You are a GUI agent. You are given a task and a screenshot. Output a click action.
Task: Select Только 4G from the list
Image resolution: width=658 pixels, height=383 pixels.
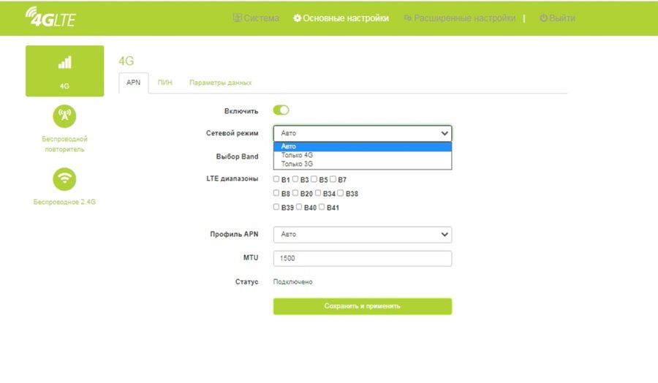298,155
